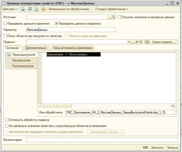Select the Перед выгрузкой handler
The height and width of the screenshot is (152, 182).
coord(21,55)
